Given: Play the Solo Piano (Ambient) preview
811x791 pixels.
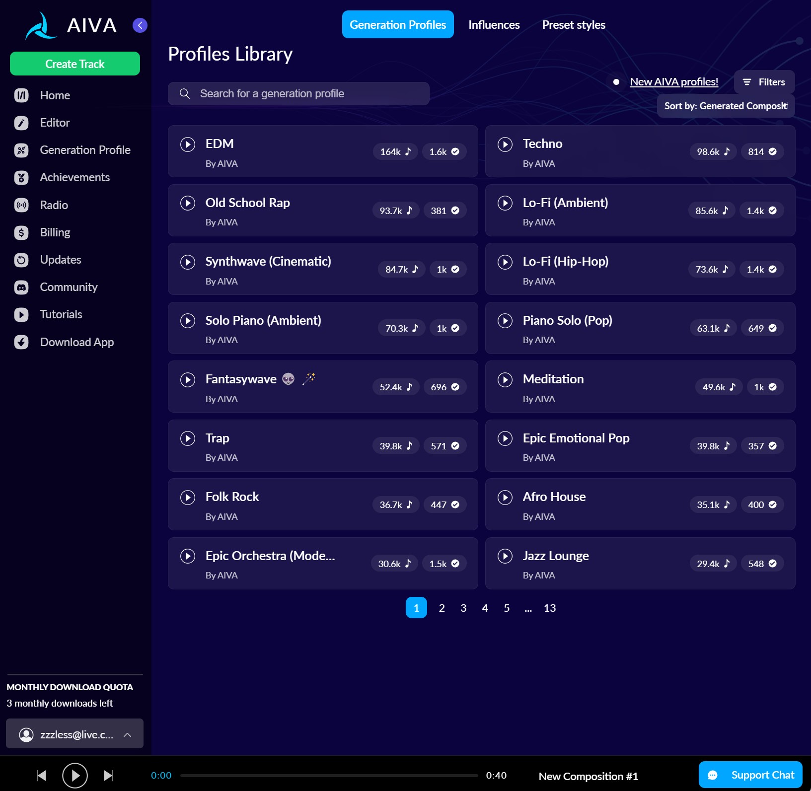Looking at the screenshot, I should [x=188, y=321].
